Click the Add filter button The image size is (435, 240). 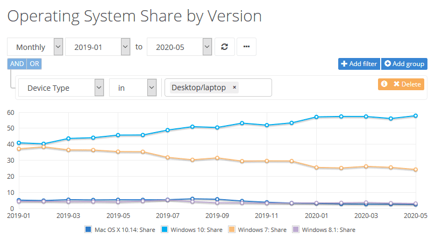359,64
